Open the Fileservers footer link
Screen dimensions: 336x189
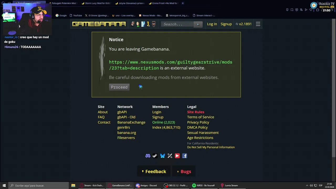coord(126,138)
